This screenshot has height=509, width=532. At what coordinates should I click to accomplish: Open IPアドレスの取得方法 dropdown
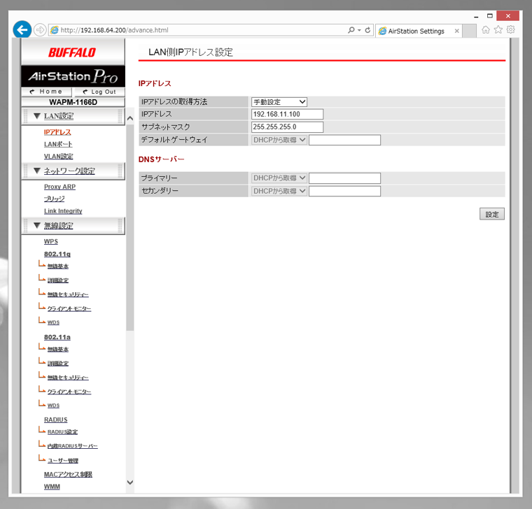point(279,102)
